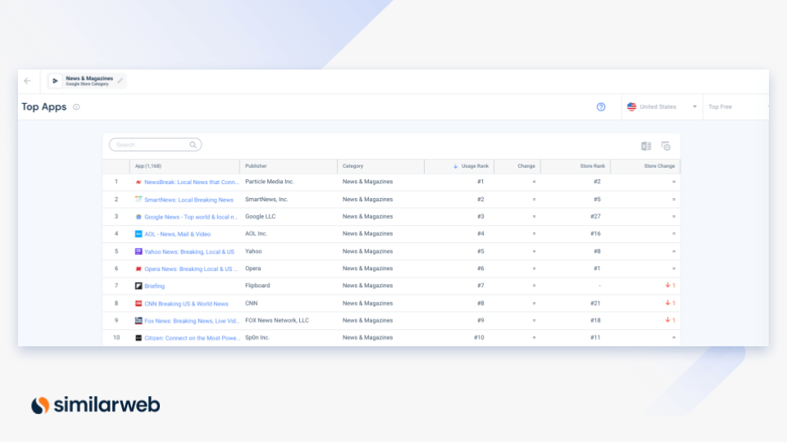Edit the News & Magazines category with the pencil
This screenshot has width=787, height=442.
pyautogui.click(x=120, y=80)
